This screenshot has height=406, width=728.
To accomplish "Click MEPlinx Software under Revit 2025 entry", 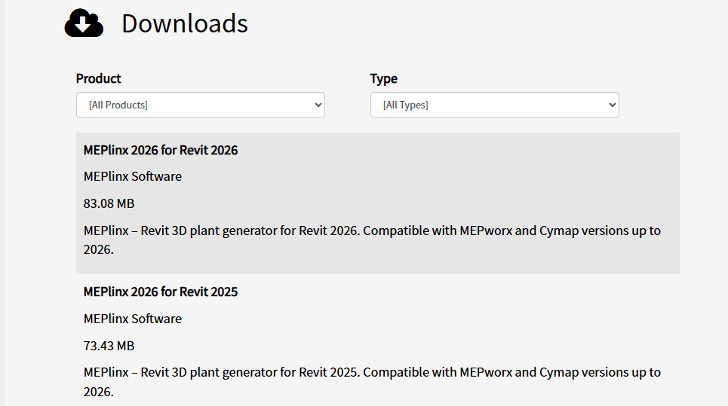I will click(133, 319).
